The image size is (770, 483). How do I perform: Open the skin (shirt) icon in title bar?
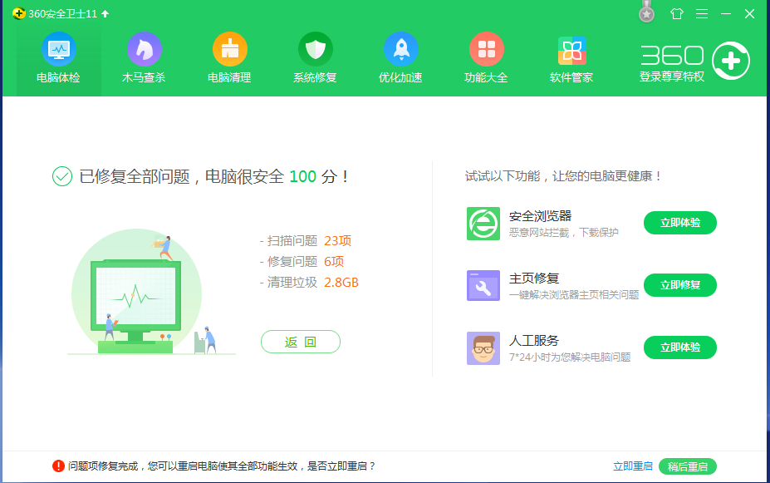pos(677,14)
